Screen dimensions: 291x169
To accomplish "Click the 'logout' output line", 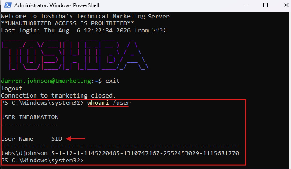I will [x=11, y=88].
